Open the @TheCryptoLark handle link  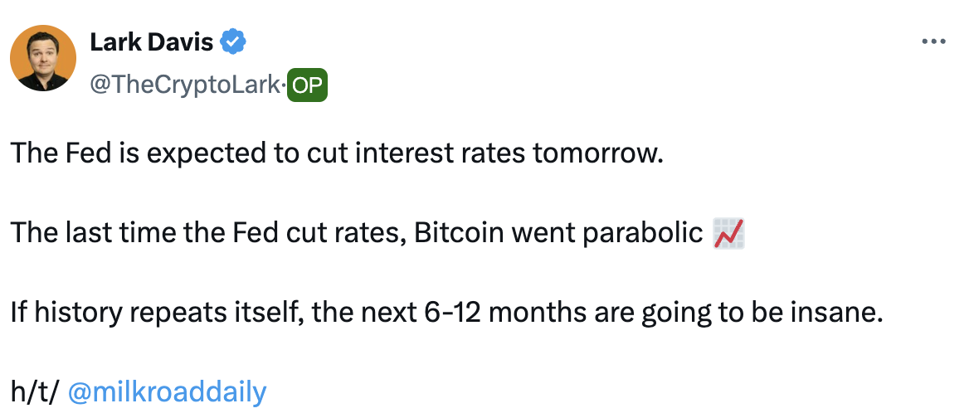[185, 85]
